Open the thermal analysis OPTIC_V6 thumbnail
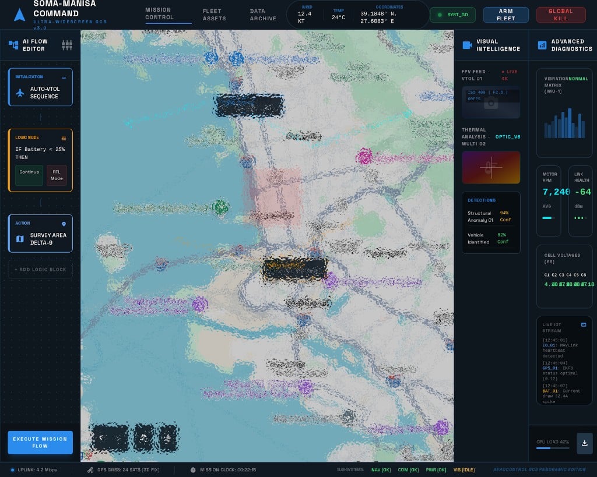Image resolution: width=597 pixels, height=477 pixels. pos(490,167)
